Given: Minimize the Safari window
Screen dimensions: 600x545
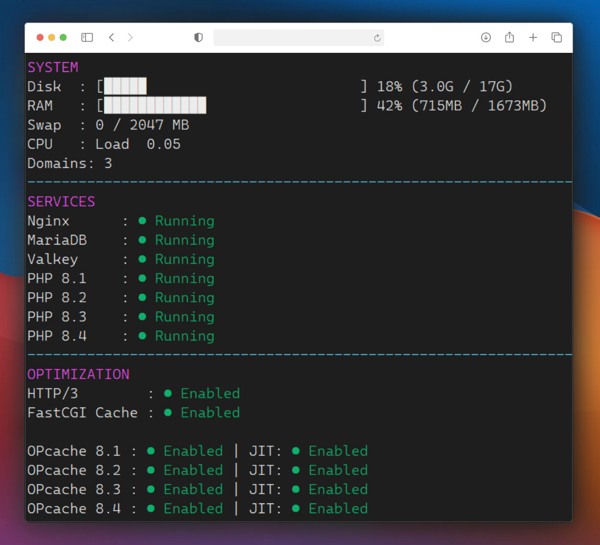Looking at the screenshot, I should coord(51,38).
